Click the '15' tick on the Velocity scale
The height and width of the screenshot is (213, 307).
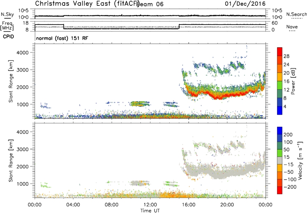(286, 157)
